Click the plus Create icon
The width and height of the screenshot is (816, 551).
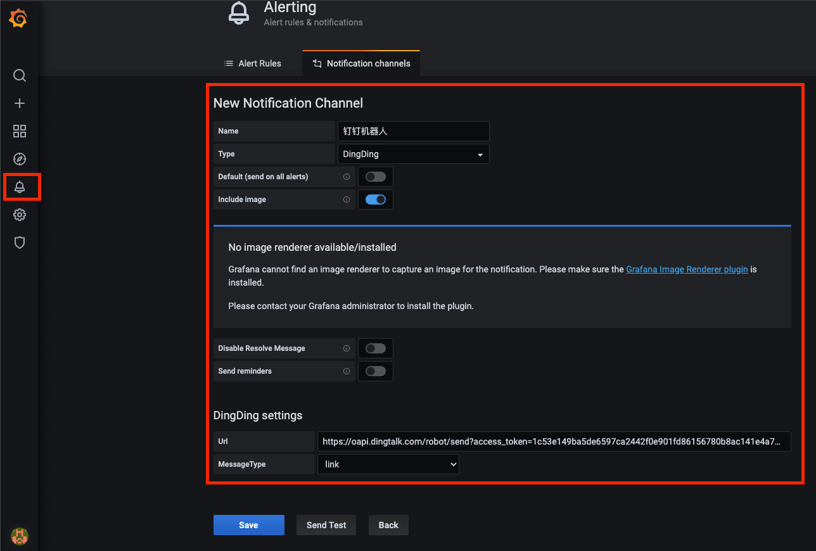(20, 103)
